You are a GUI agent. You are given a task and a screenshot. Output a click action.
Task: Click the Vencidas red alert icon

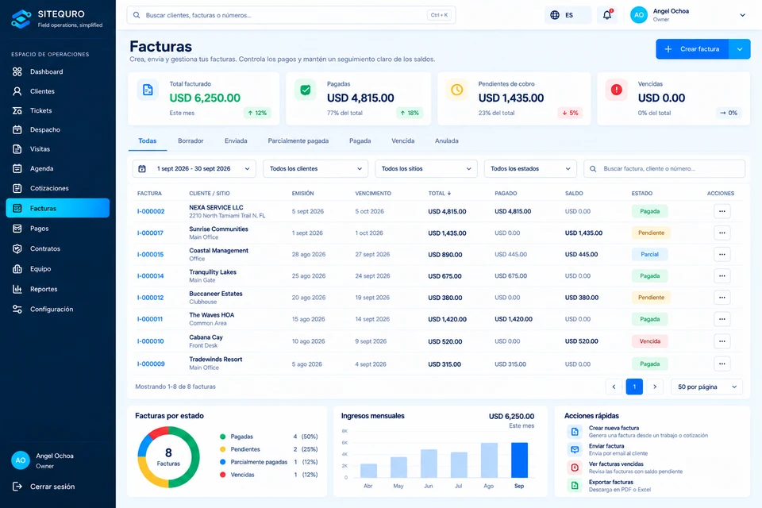[616, 90]
